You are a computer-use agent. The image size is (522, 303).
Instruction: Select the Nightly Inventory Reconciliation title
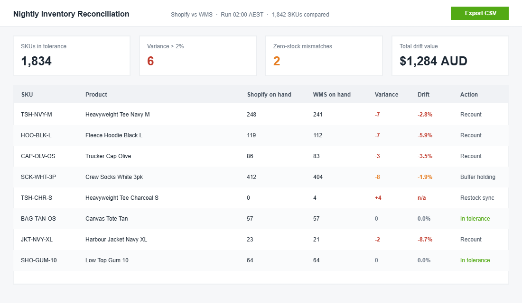click(x=71, y=14)
